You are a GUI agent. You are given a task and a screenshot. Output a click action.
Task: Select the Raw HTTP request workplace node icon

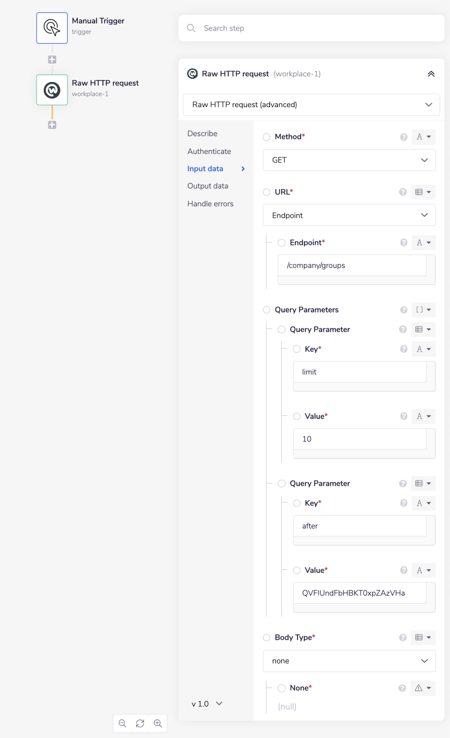pos(52,90)
